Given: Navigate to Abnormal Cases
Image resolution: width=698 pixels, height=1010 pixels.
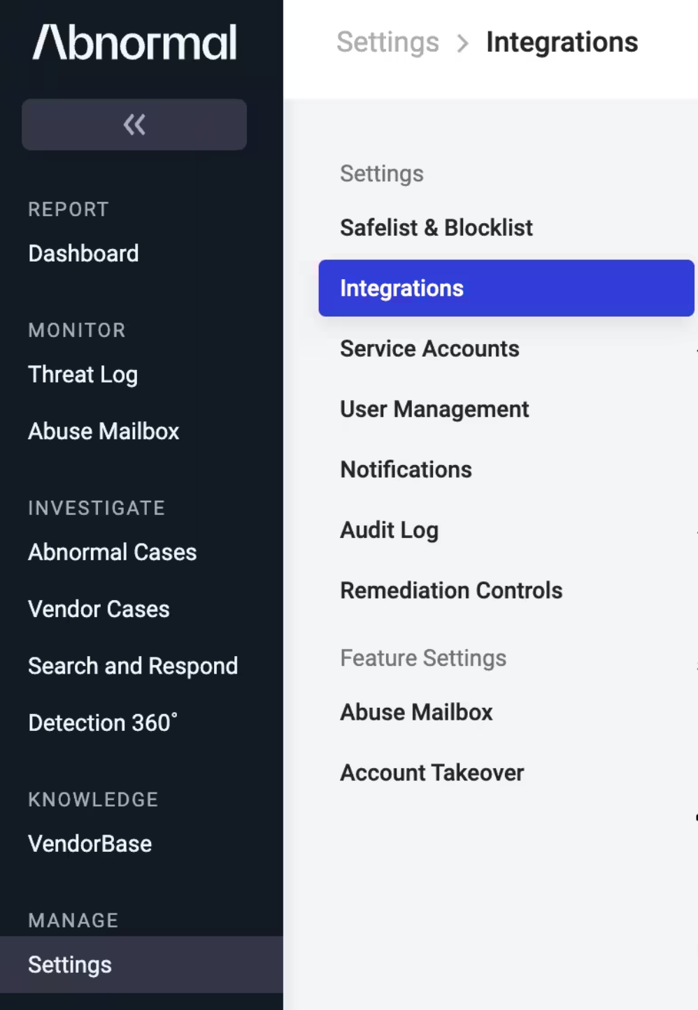Looking at the screenshot, I should tap(112, 552).
